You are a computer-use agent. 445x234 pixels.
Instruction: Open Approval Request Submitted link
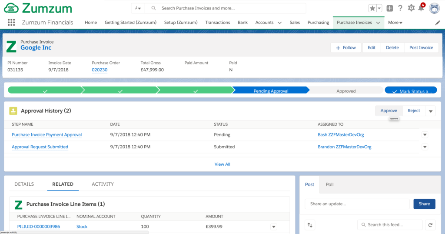[x=40, y=147]
